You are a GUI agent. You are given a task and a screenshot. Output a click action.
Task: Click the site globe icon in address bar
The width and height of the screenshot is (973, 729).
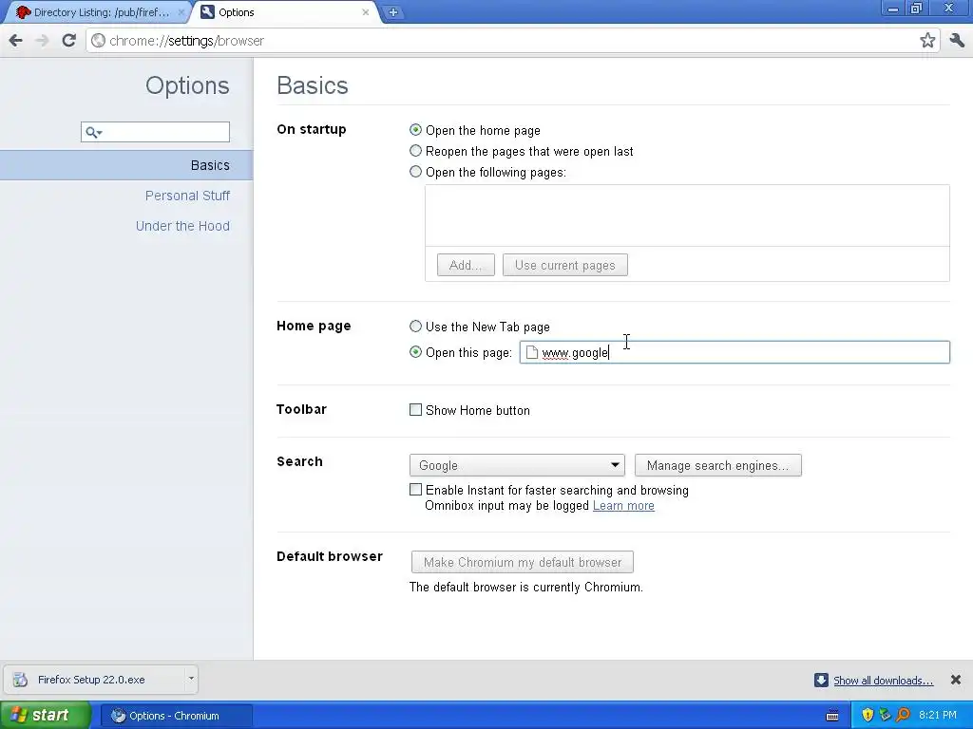(x=98, y=41)
